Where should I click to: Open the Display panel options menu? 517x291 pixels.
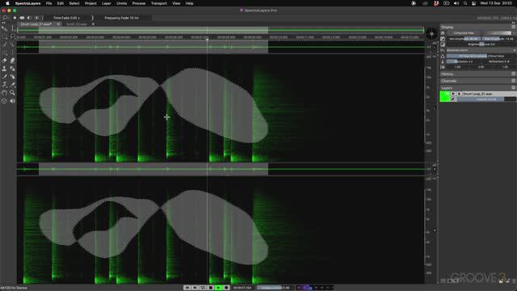pos(514,27)
